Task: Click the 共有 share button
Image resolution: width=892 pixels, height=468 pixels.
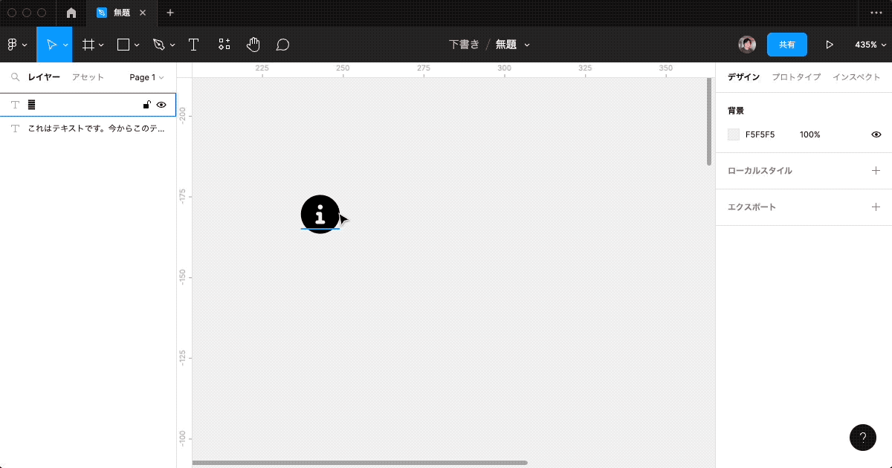Action: click(x=787, y=45)
